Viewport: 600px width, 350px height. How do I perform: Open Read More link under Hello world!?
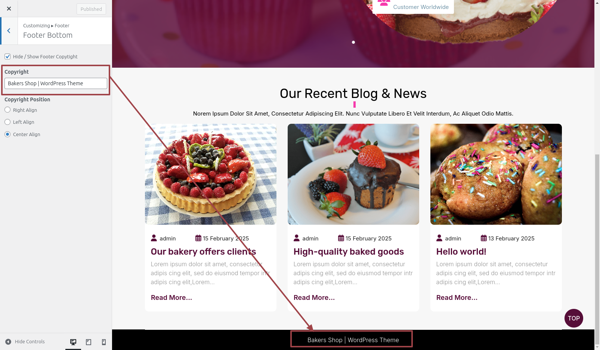click(x=457, y=298)
